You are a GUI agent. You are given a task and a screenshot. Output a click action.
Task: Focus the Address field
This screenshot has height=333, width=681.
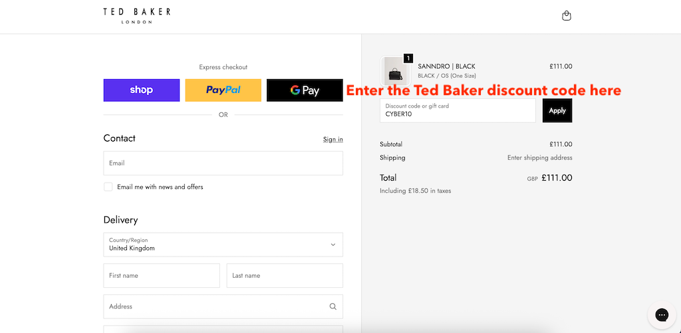click(223, 306)
